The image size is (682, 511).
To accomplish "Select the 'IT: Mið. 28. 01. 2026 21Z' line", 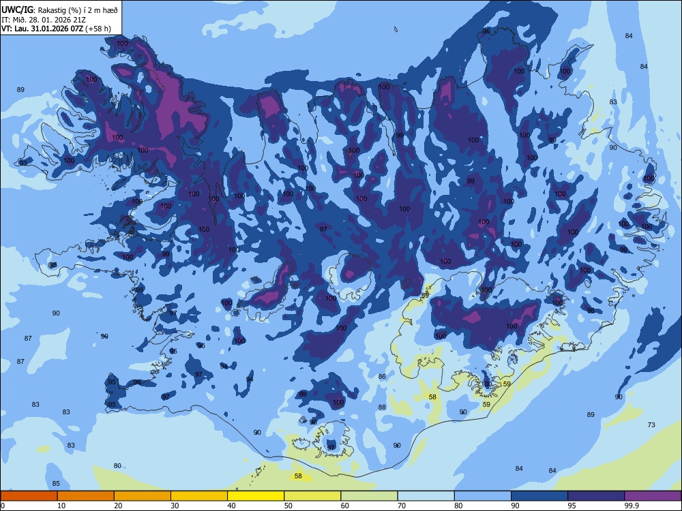I will click(x=44, y=20).
